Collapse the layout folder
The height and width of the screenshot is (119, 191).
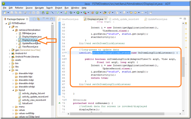click(x=13, y=90)
